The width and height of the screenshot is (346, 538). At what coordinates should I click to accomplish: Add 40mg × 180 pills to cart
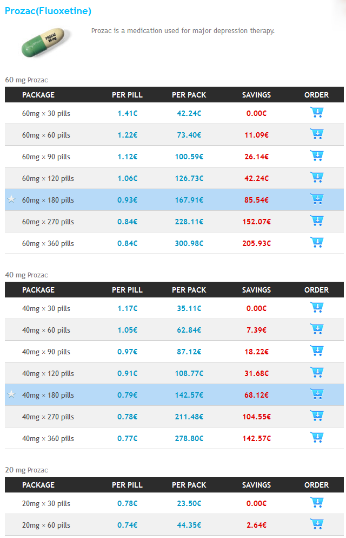coord(317,394)
